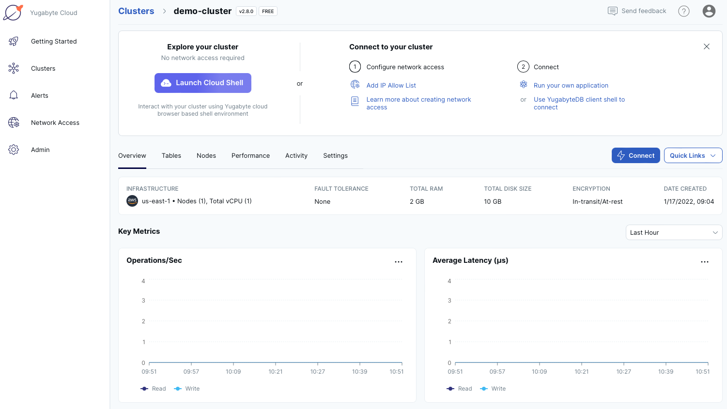Click the Admin gear icon
This screenshot has width=727, height=409.
[x=14, y=150]
